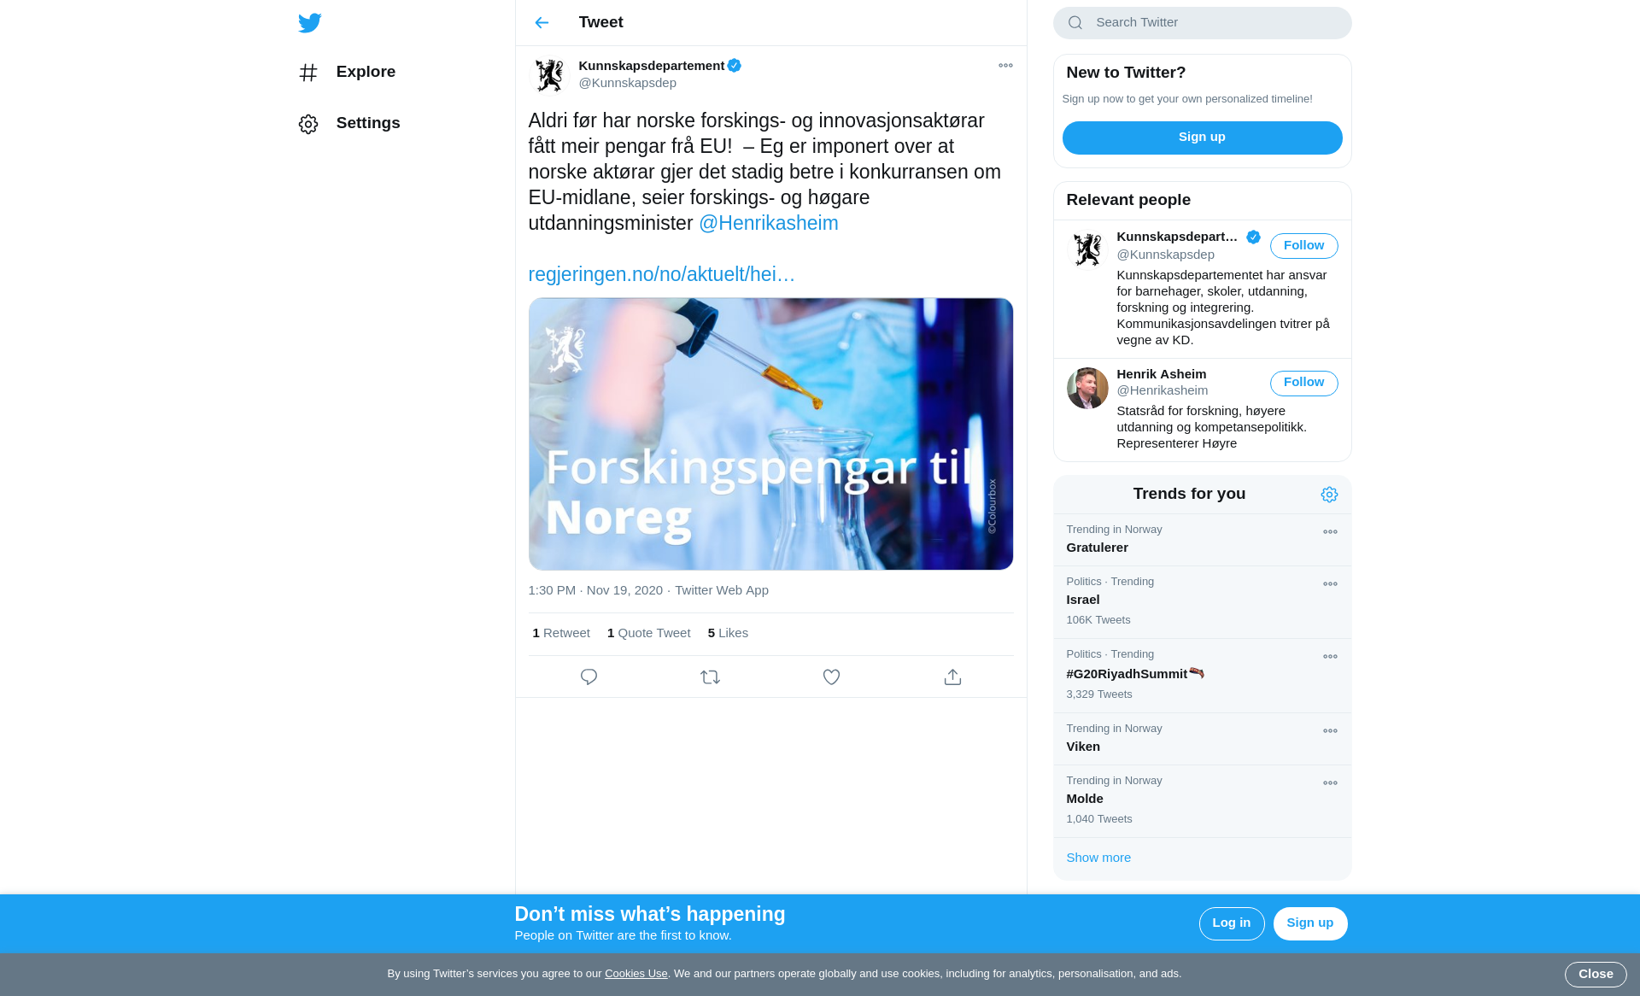Go back using the arrow icon
Image resolution: width=1640 pixels, height=996 pixels.
[x=542, y=23]
